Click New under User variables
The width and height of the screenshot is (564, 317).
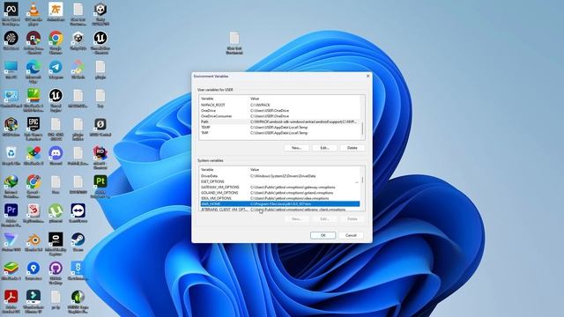[x=296, y=148]
